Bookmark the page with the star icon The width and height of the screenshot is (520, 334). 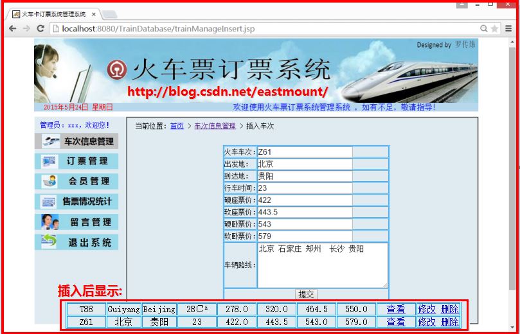(494, 28)
